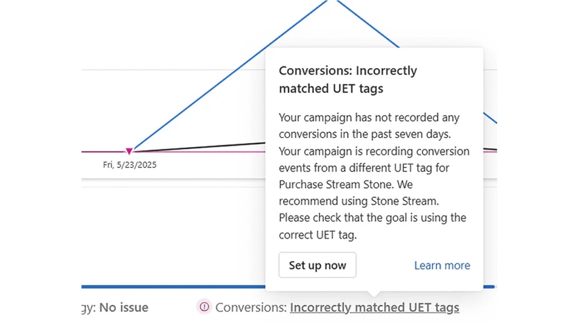Image resolution: width=579 pixels, height=325 pixels.
Task: Click the pink warning exclamation icon
Action: coord(204,306)
